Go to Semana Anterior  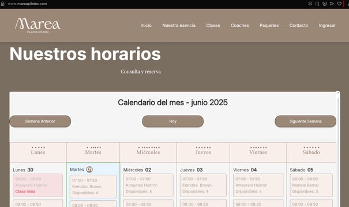tap(40, 121)
